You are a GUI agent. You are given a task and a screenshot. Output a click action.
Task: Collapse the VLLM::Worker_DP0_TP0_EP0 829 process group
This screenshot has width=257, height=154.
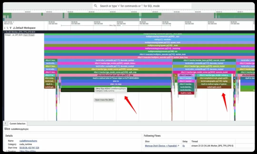coord(4,32)
